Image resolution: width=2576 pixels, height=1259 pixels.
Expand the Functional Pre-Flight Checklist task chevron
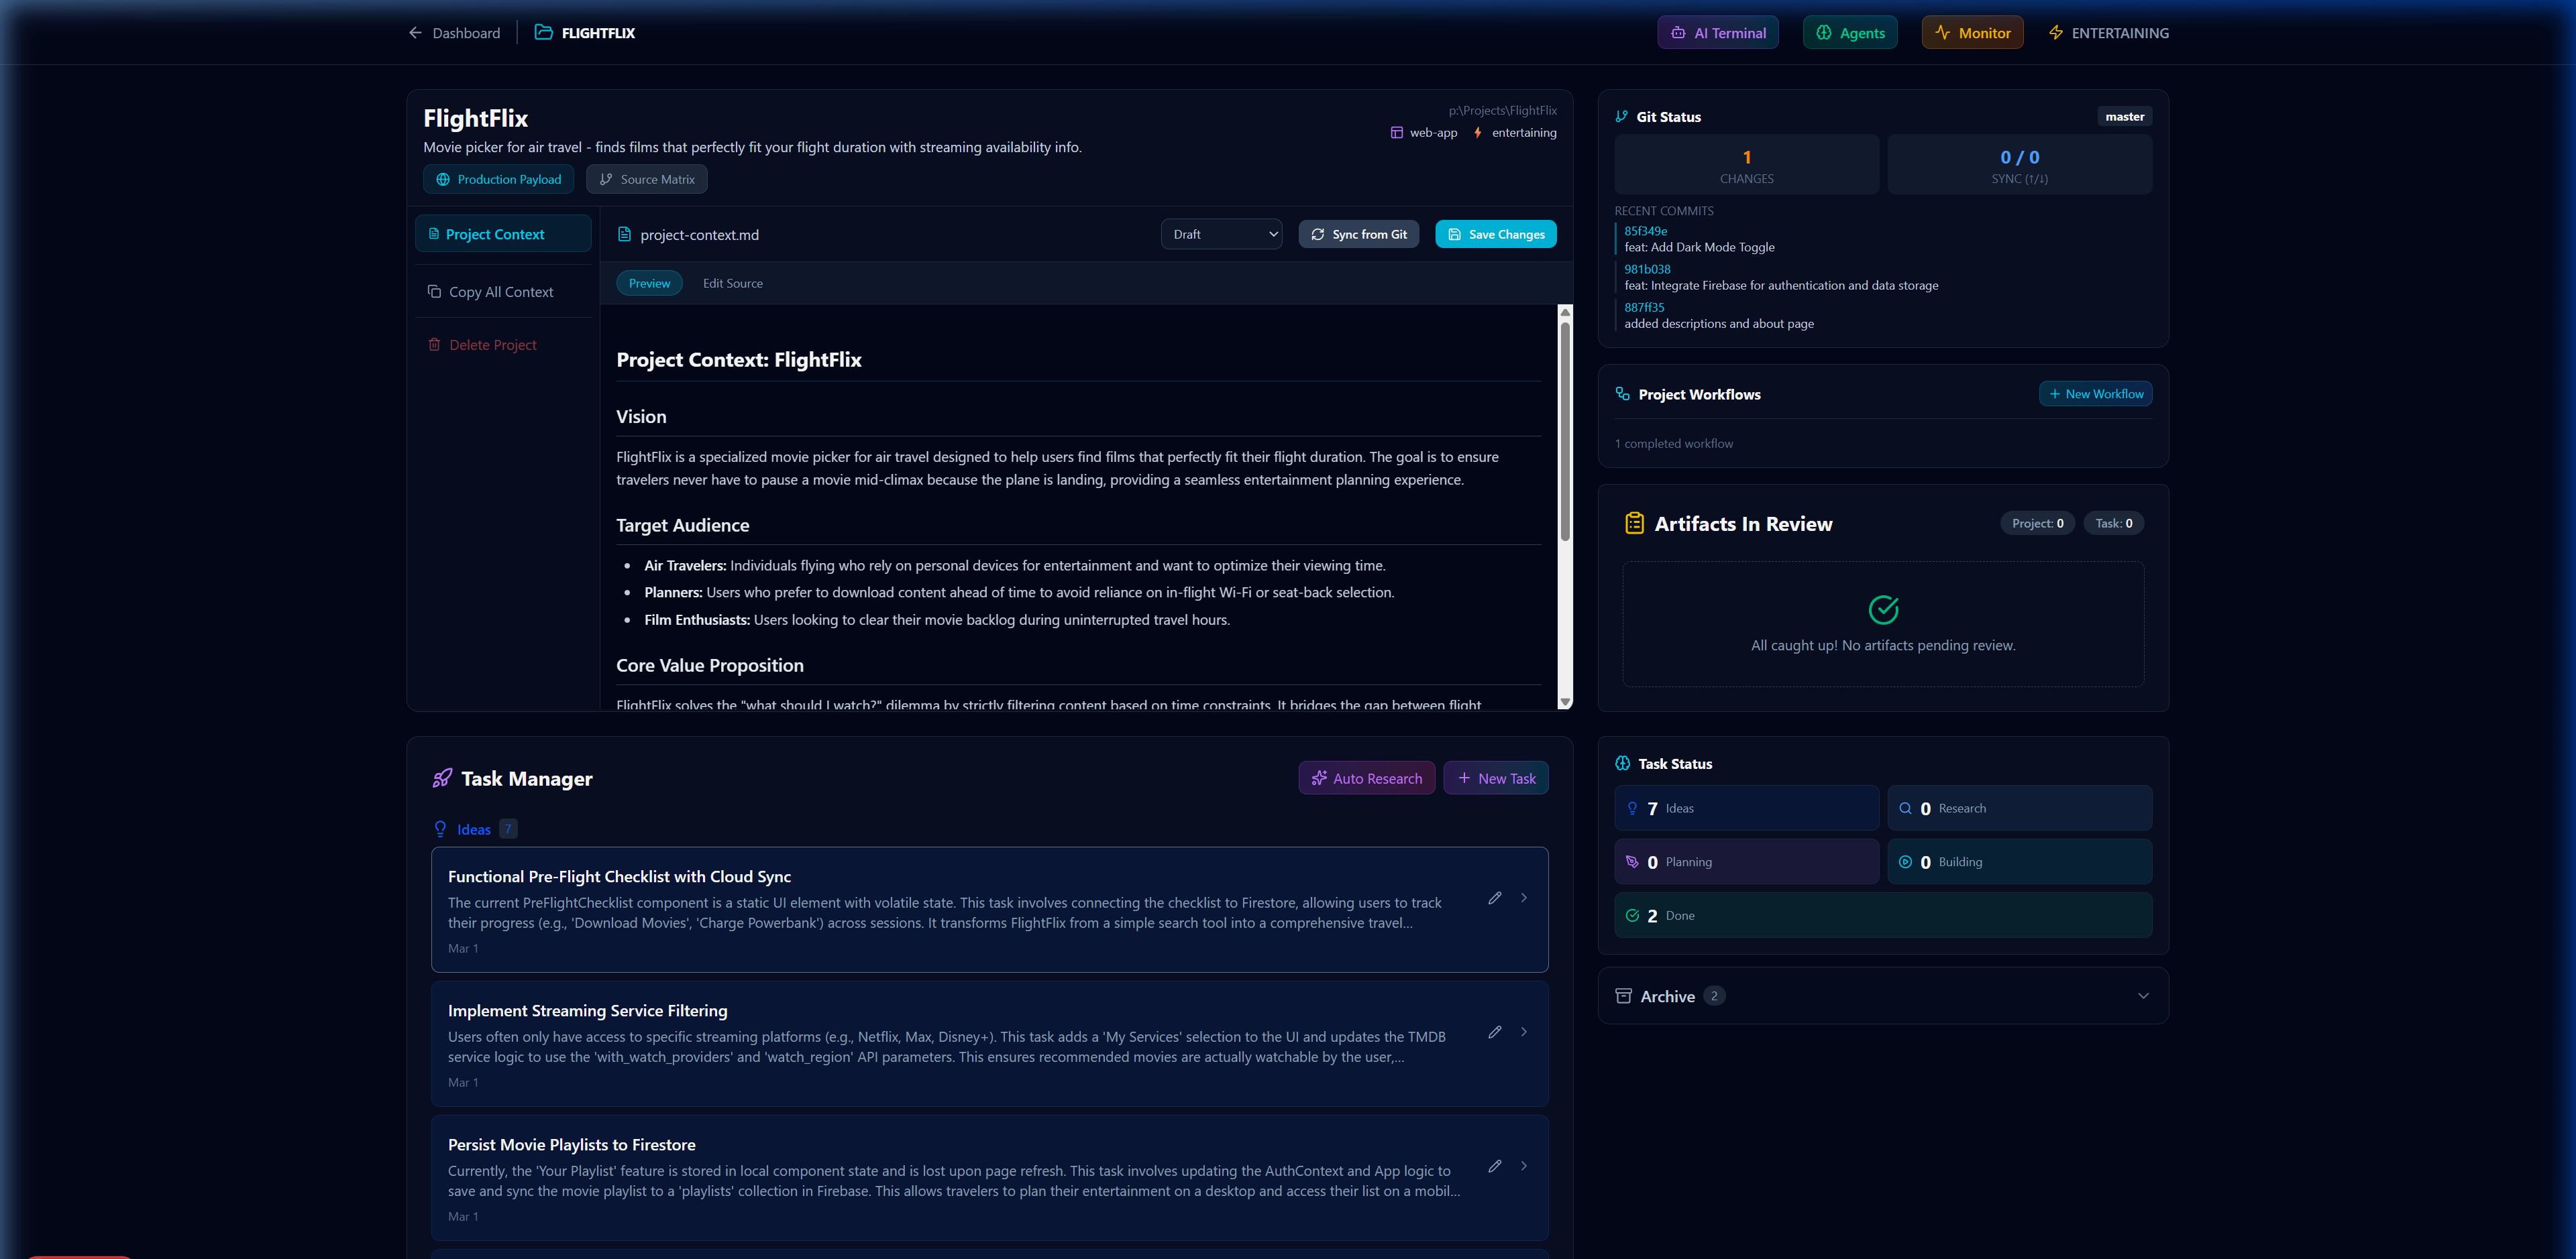1523,898
